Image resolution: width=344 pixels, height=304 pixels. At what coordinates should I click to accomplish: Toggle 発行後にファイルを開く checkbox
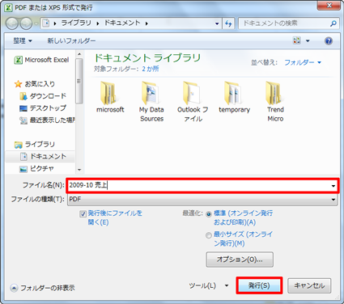83,214
